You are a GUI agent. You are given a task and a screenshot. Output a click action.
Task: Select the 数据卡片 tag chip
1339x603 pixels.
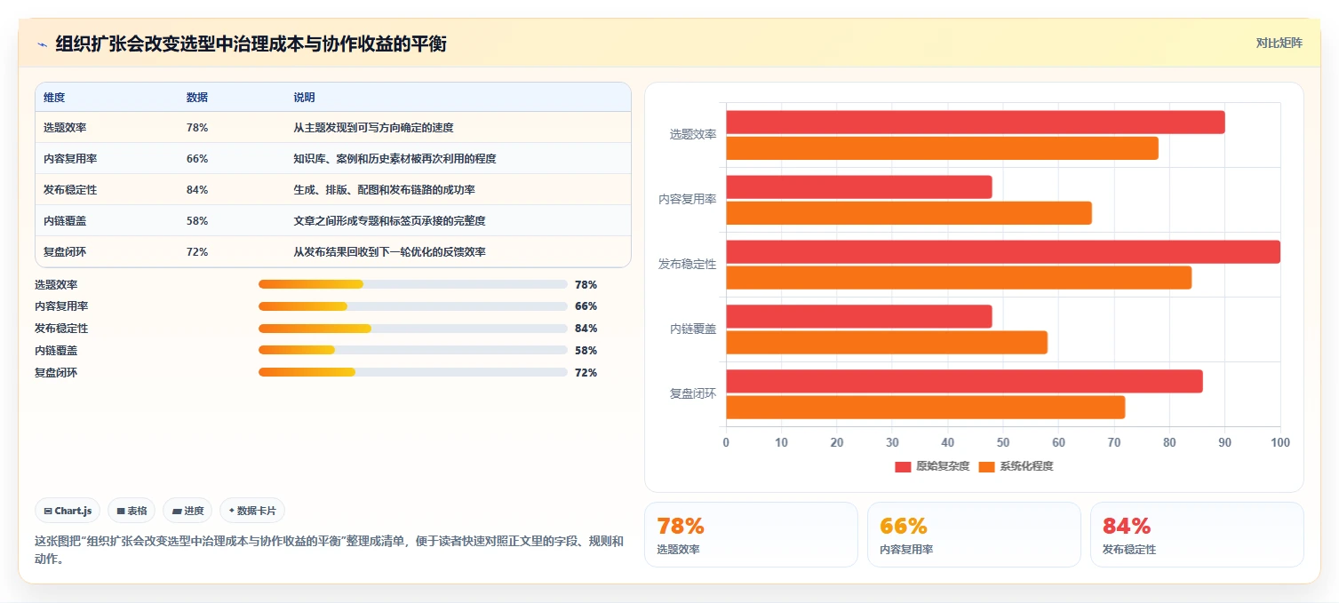click(x=252, y=511)
